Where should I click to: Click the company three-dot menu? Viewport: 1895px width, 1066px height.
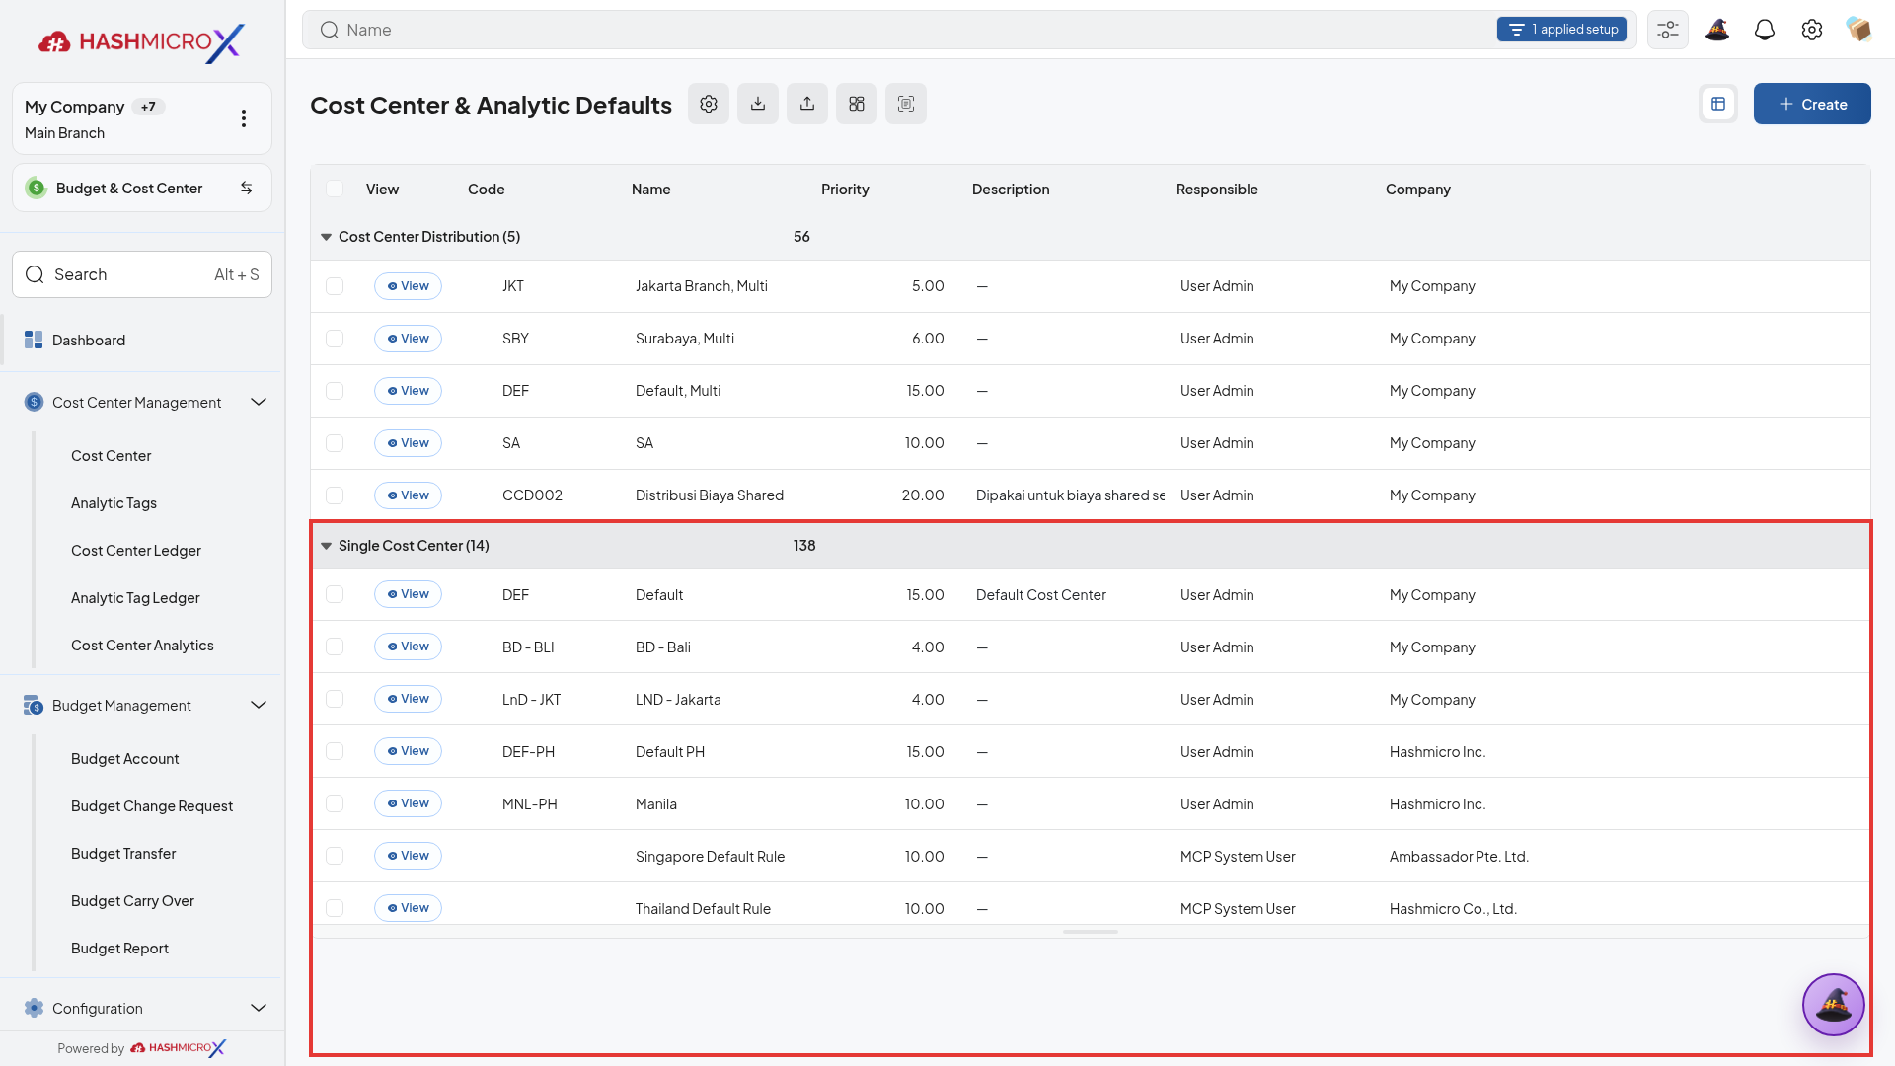[x=244, y=118]
